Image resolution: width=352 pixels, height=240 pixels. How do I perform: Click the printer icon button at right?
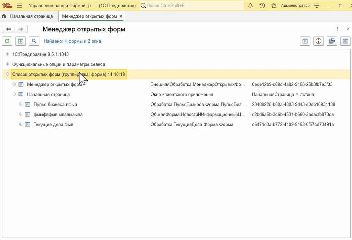tap(332, 41)
